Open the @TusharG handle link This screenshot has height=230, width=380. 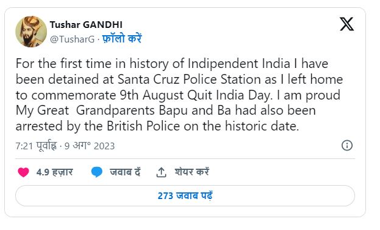coord(72,39)
